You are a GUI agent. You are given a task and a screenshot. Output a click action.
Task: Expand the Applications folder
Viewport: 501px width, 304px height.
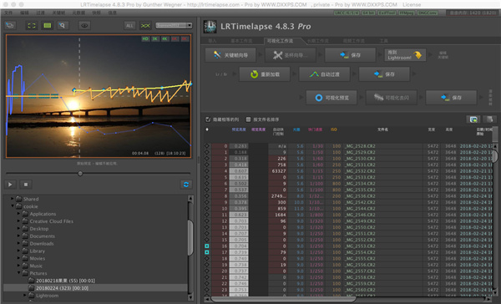point(18,213)
